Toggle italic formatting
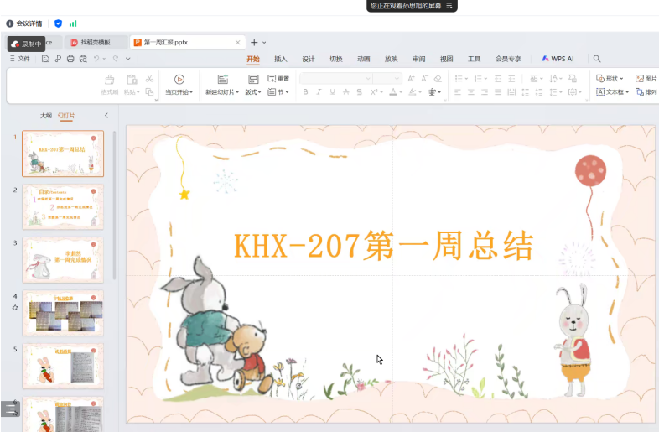The image size is (659, 432). (319, 92)
